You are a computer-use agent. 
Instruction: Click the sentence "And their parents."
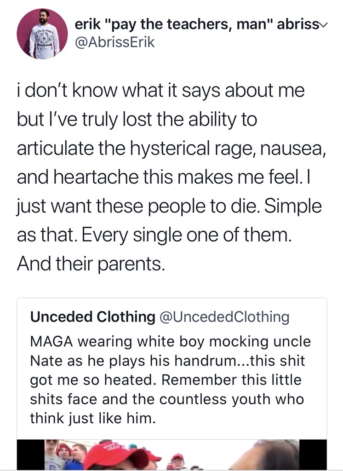(x=90, y=265)
